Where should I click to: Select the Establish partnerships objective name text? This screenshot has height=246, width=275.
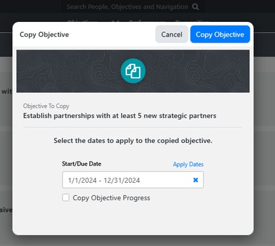pyautogui.click(x=120, y=116)
